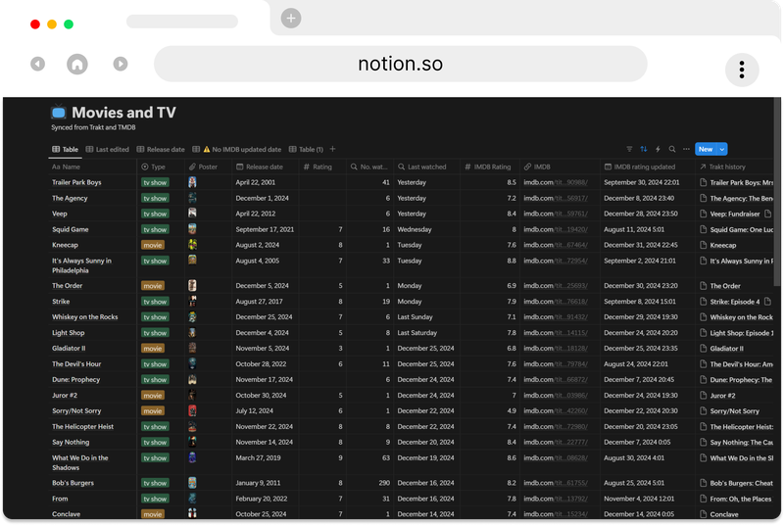Open the Trakt history column header
Viewport: 784px width, 525px height.
point(722,167)
